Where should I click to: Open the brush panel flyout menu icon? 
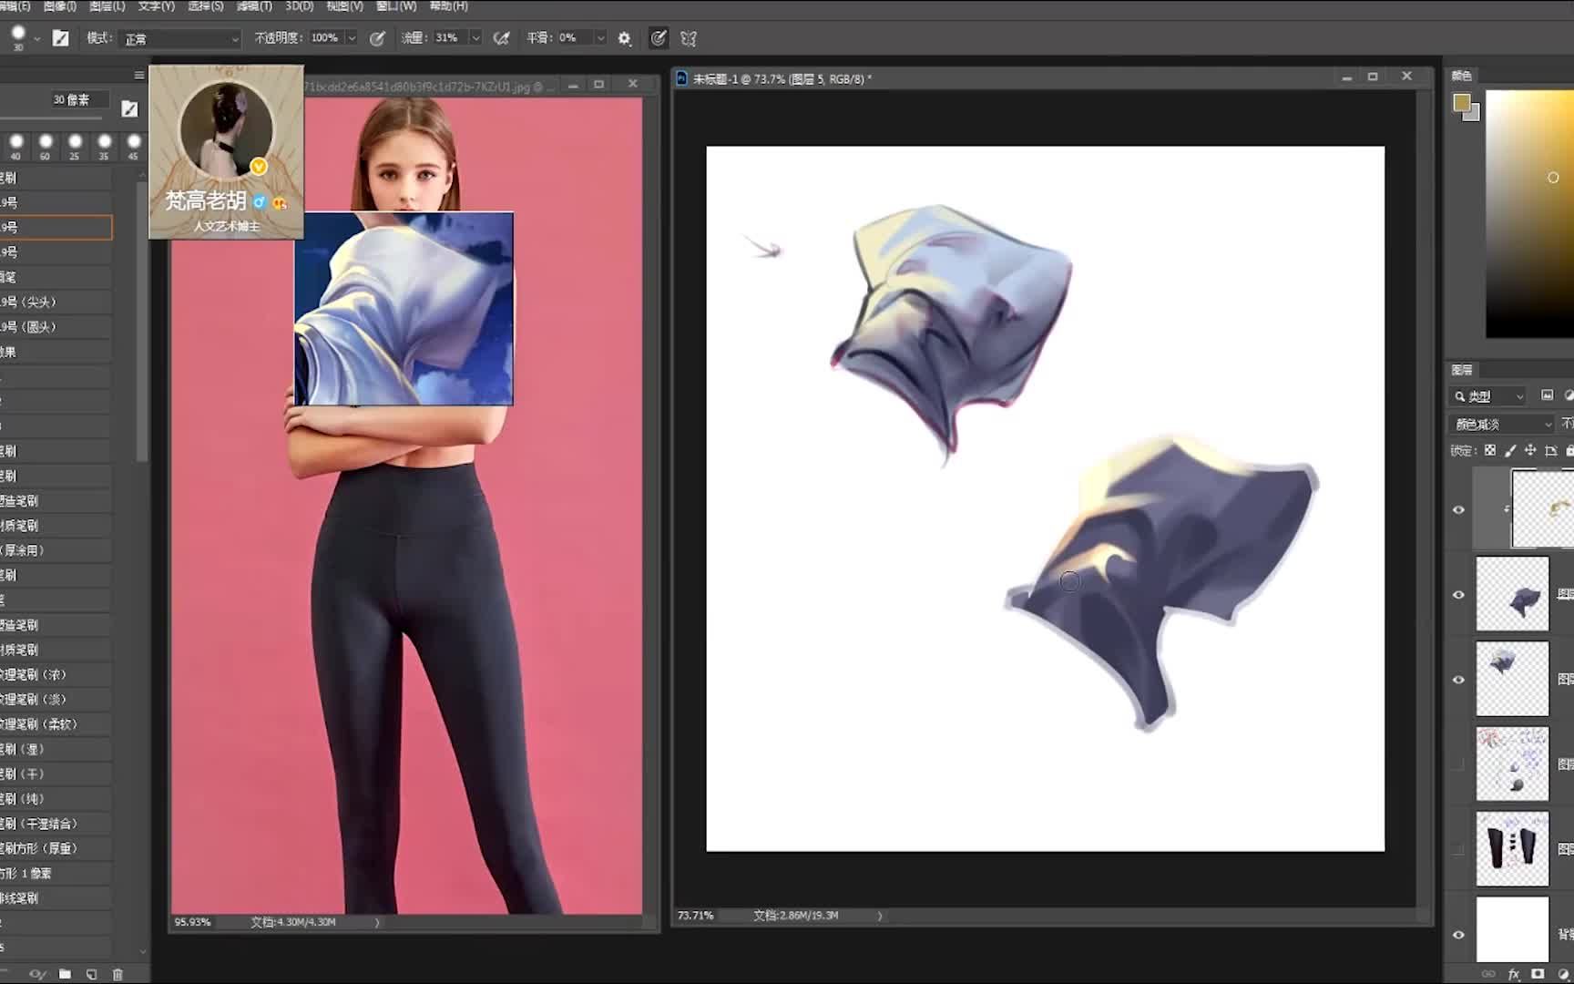138,76
